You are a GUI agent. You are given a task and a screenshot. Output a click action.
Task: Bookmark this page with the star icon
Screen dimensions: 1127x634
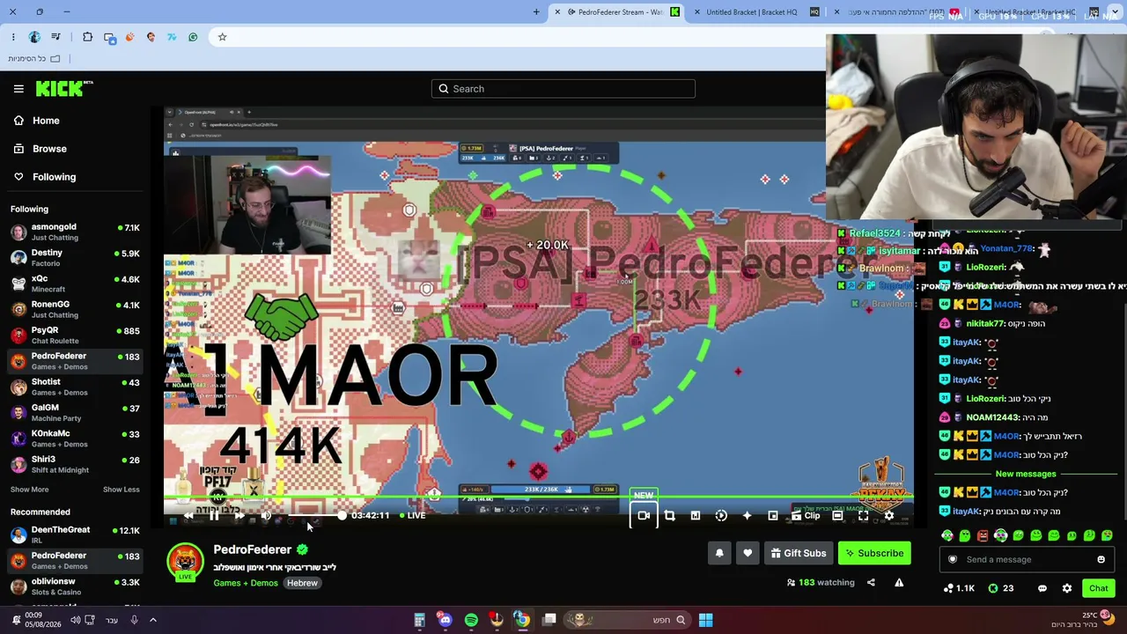click(222, 37)
